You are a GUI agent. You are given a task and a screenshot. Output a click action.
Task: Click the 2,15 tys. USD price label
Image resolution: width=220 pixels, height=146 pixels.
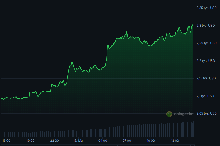click(207, 78)
